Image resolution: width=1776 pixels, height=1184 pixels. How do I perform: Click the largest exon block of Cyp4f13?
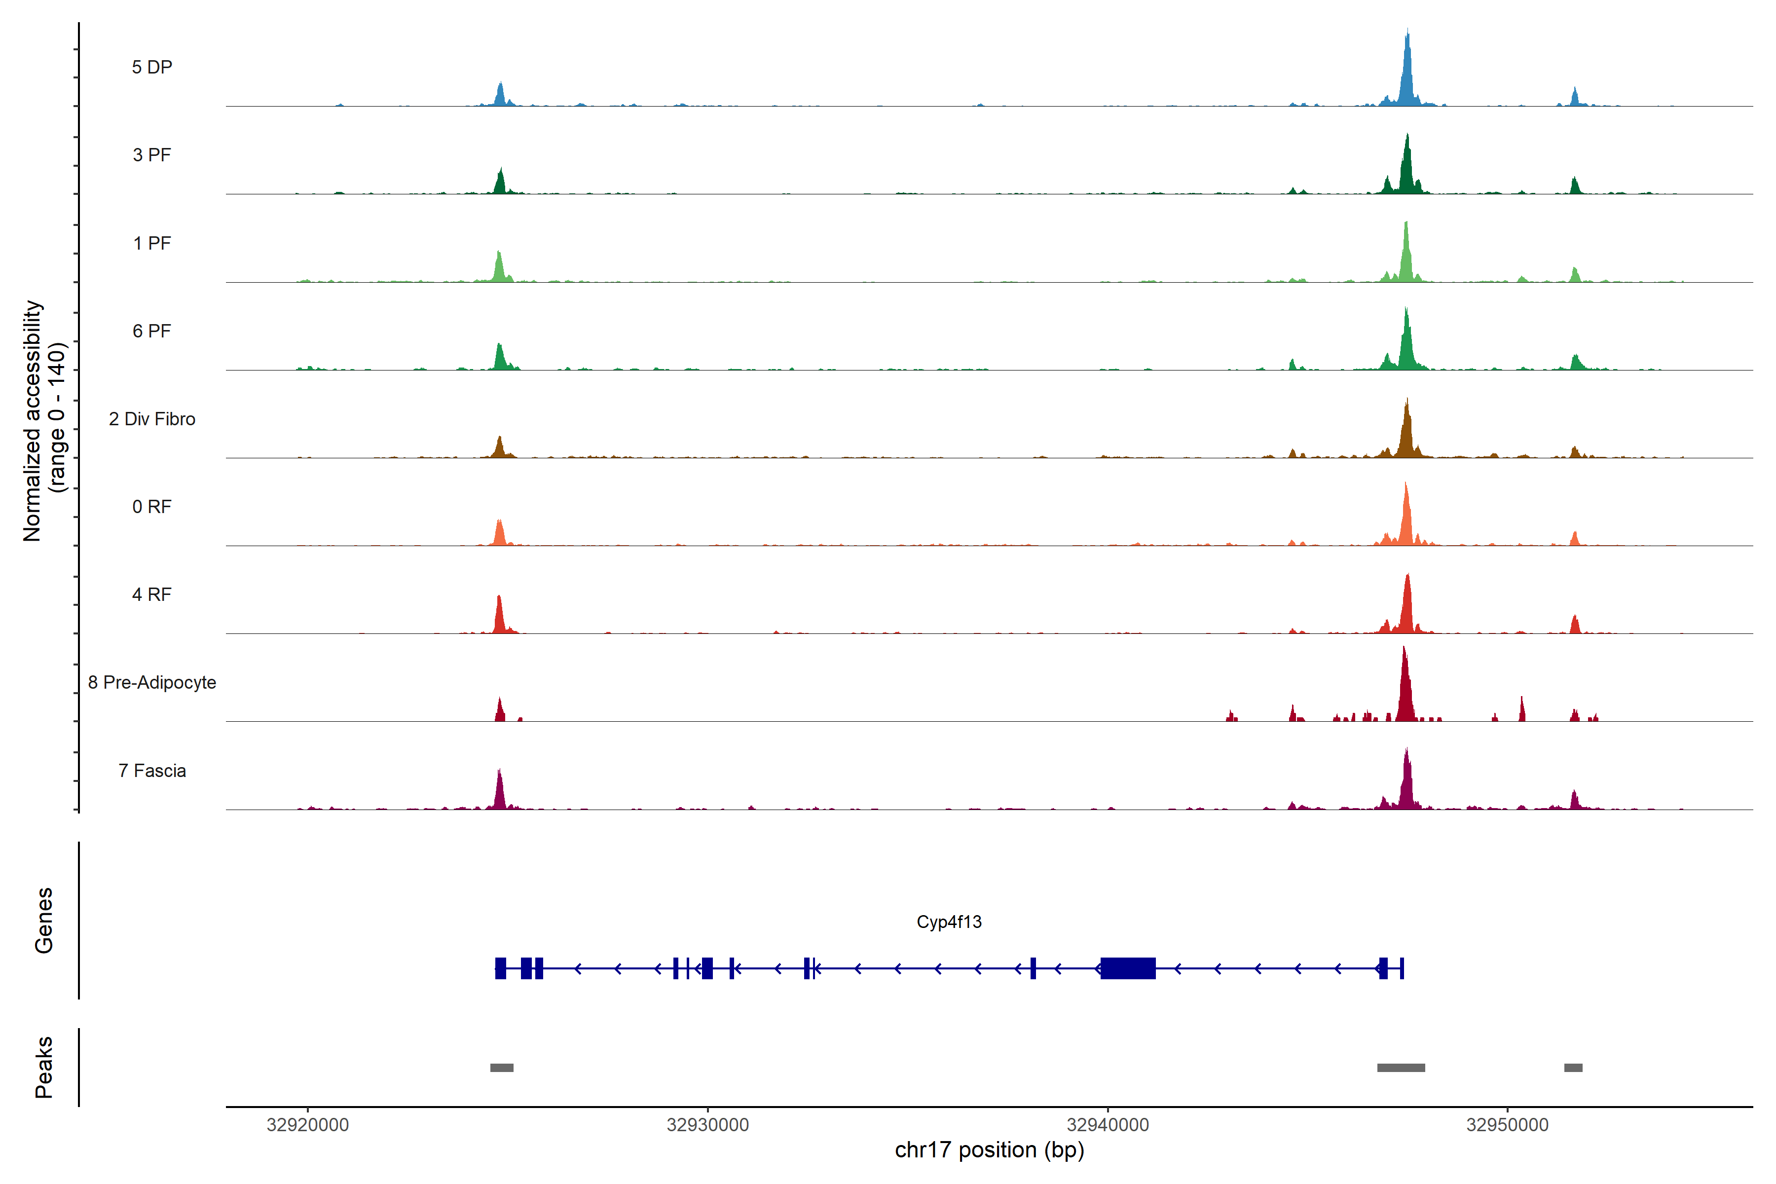pyautogui.click(x=1127, y=968)
